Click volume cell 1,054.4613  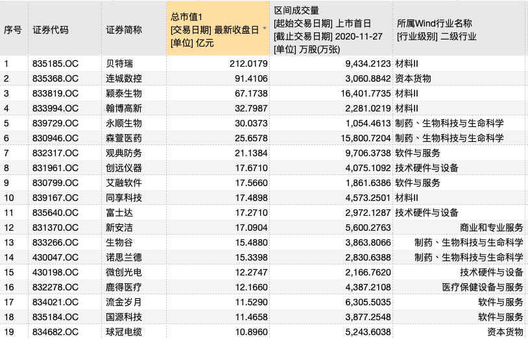point(368,123)
